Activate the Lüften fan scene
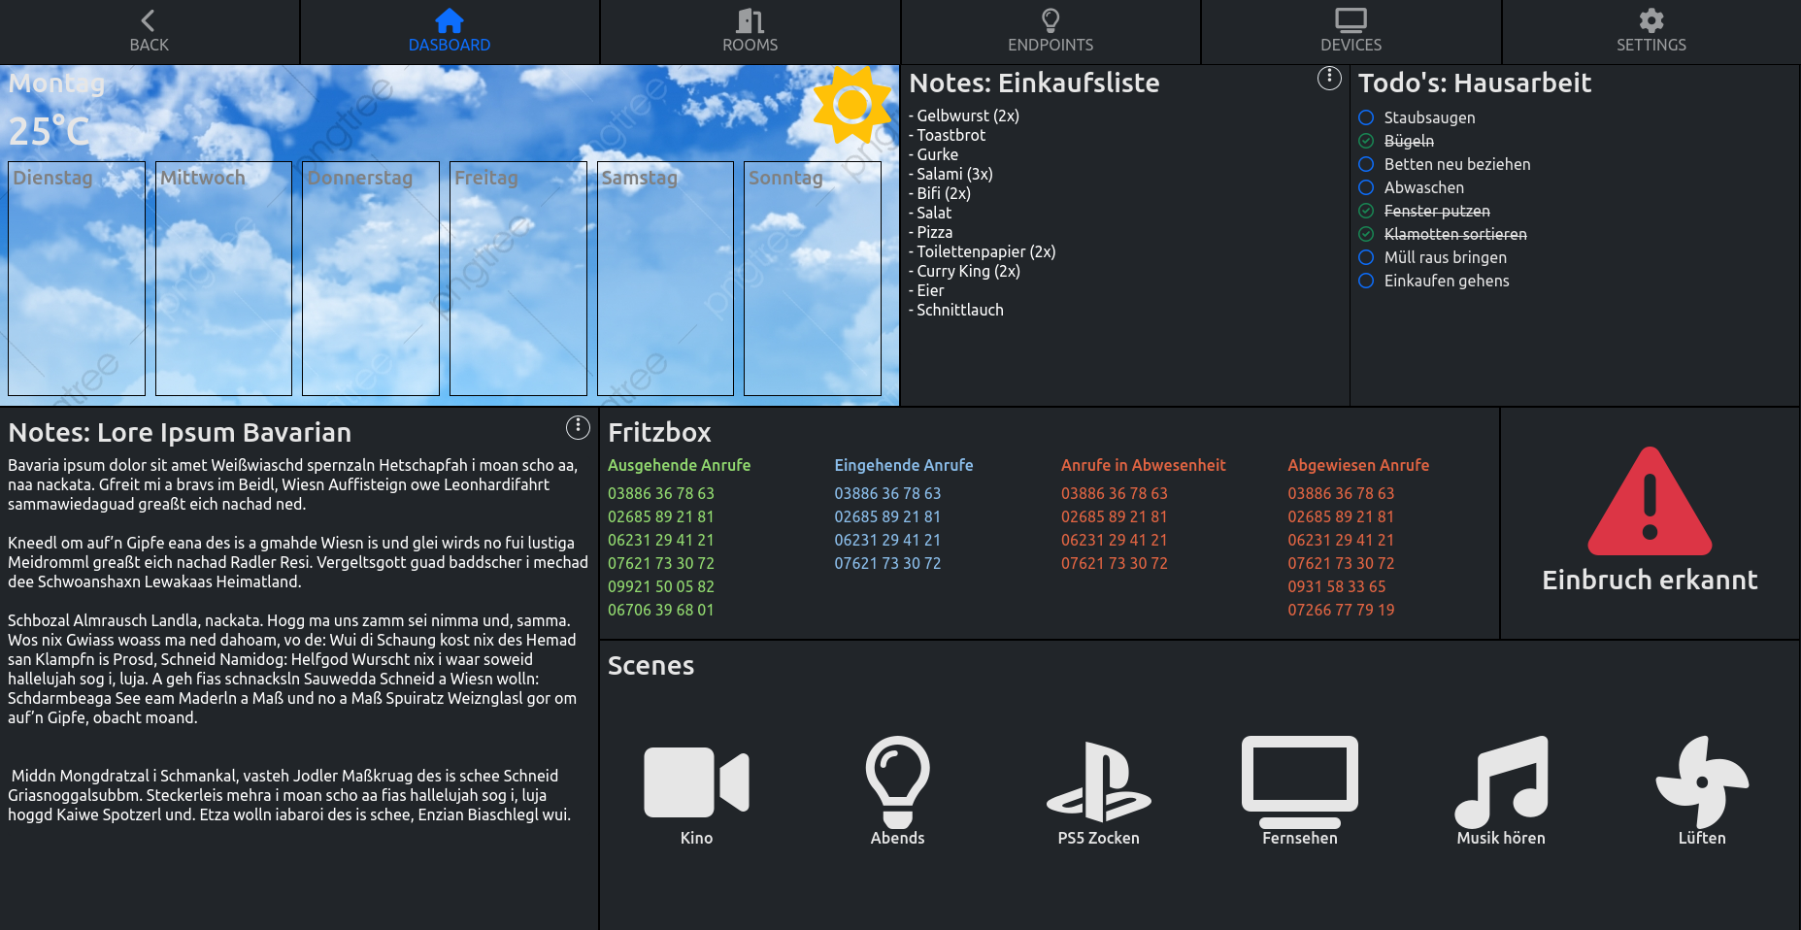Viewport: 1801px width, 930px height. (1702, 781)
